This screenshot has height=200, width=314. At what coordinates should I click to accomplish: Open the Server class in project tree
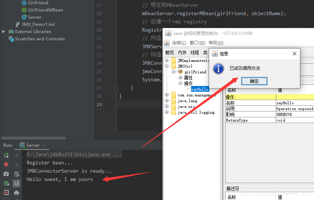[35, 17]
